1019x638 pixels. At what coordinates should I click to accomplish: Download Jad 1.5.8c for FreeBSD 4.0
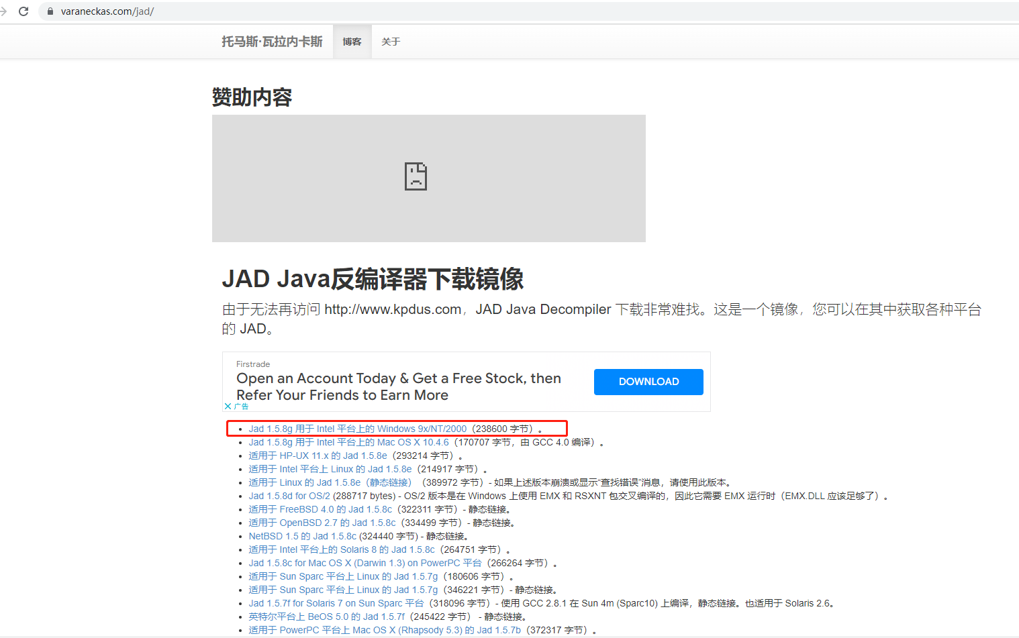click(x=320, y=509)
